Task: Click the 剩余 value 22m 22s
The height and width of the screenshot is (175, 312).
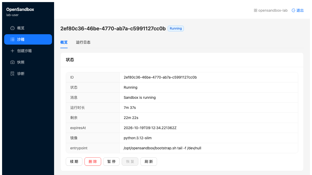Action: click(x=131, y=118)
